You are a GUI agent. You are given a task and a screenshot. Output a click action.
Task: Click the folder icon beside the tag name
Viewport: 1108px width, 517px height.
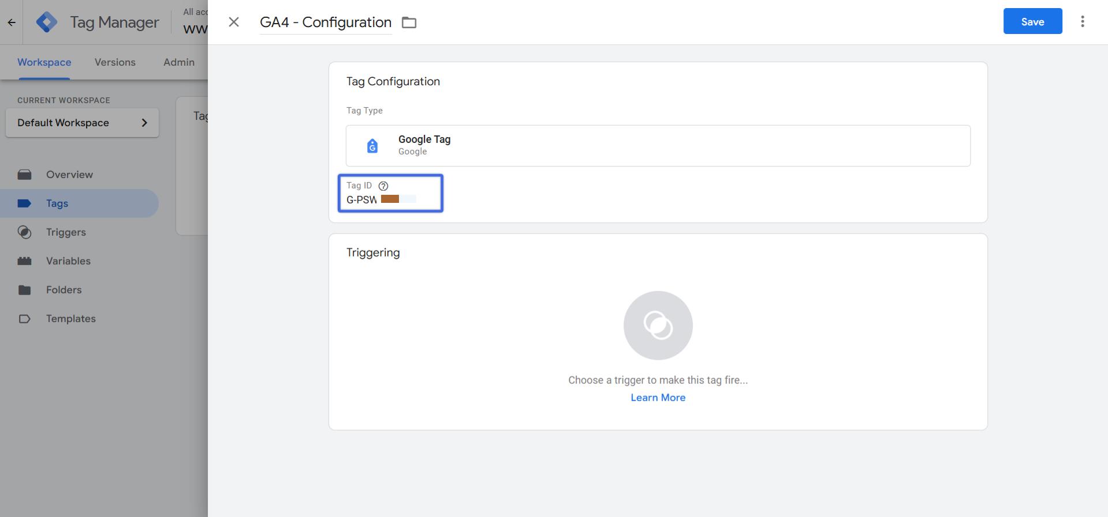click(409, 22)
